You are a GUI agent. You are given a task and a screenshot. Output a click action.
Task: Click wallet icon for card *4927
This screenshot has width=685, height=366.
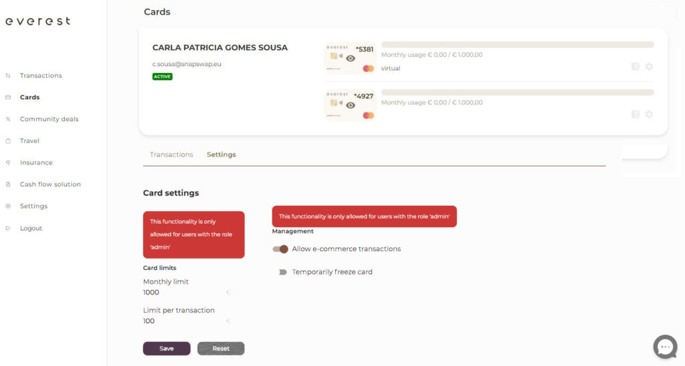(635, 114)
